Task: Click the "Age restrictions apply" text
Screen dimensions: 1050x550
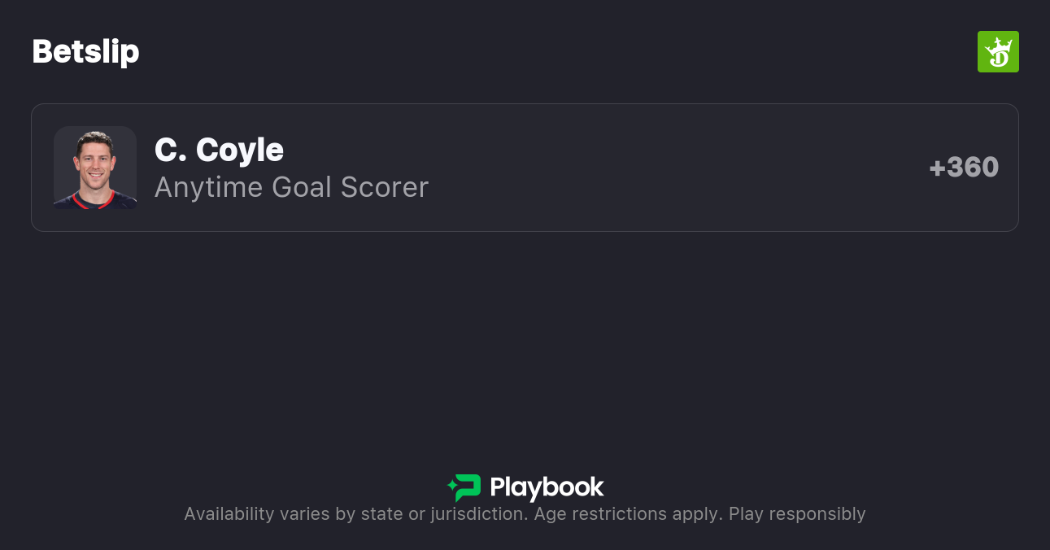Action: click(628, 514)
